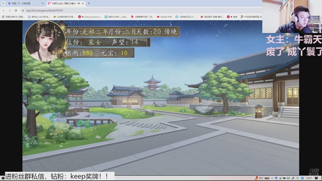Open the 恐惧之牌牛牛 bookmark
Image resolution: width=322 pixels, height=181 pixels.
13,17
